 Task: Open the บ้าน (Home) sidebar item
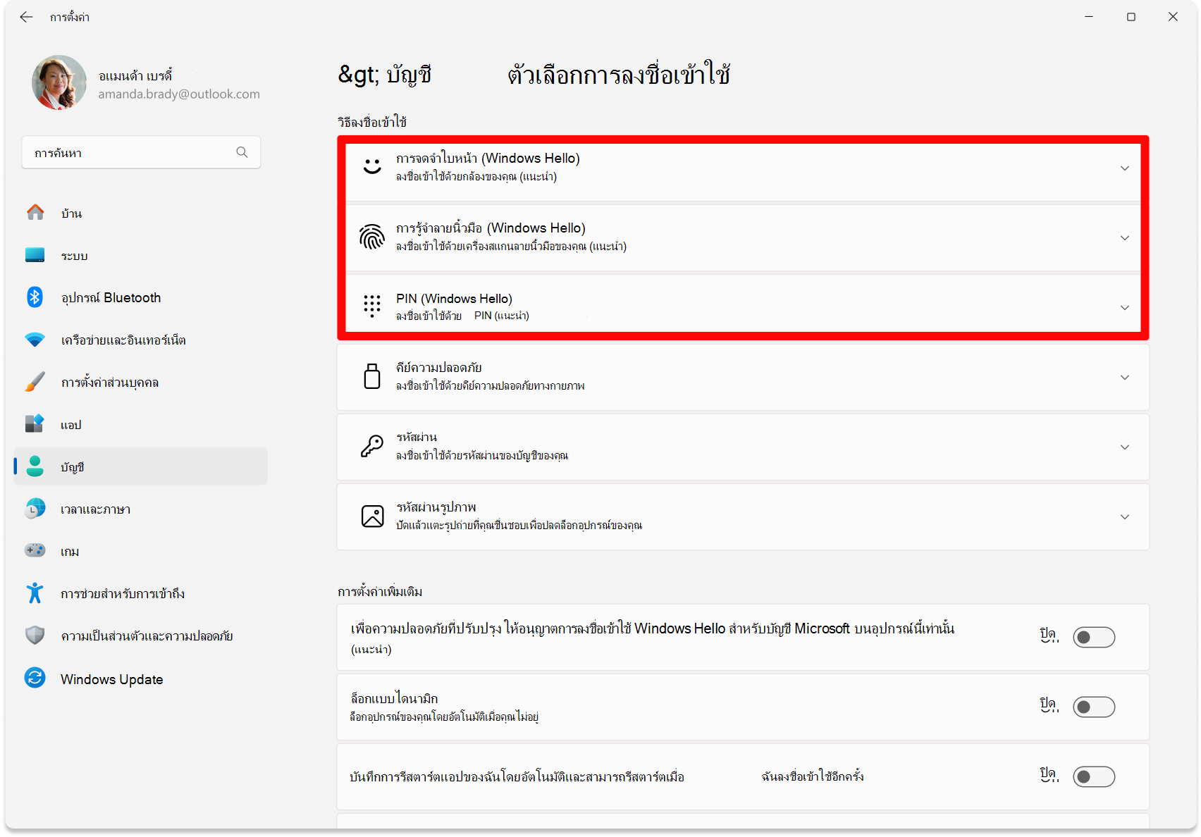coord(141,213)
